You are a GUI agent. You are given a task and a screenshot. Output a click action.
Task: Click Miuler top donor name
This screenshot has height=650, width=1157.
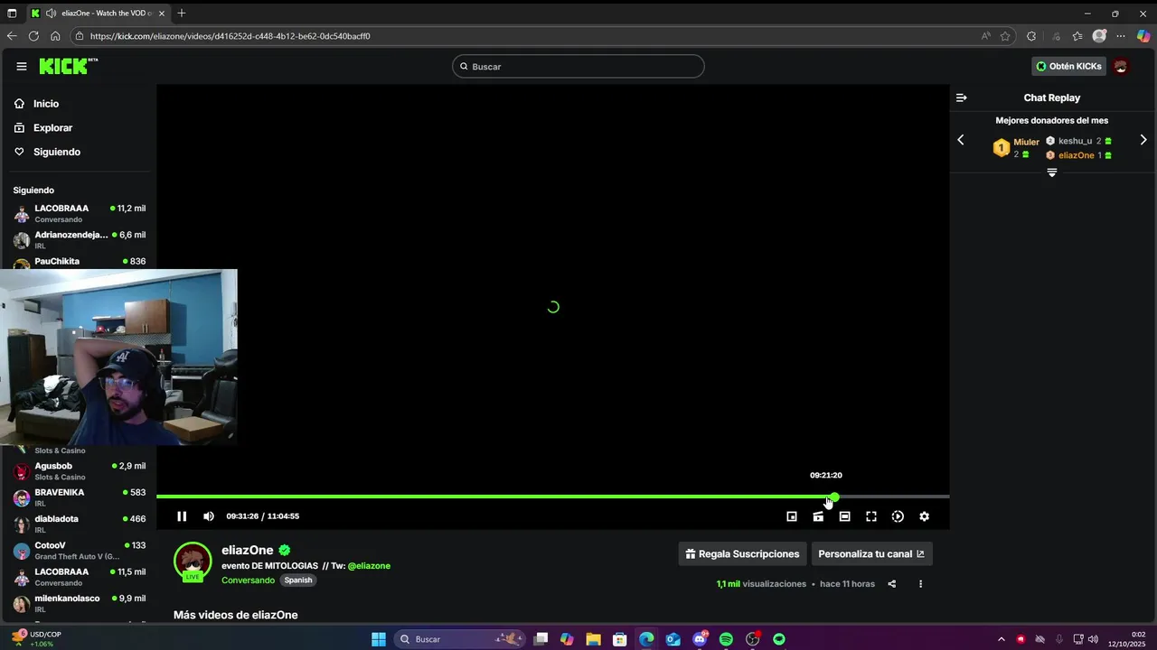1026,142
